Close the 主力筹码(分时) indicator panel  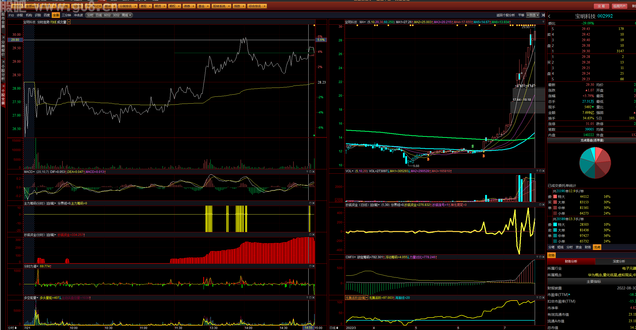click(313, 203)
